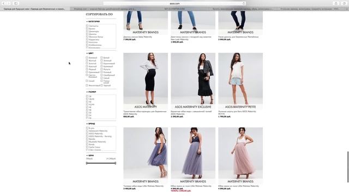Switch to the NET-A-PORTER.COM tab
This screenshot has width=349, height=196.
(174, 9)
